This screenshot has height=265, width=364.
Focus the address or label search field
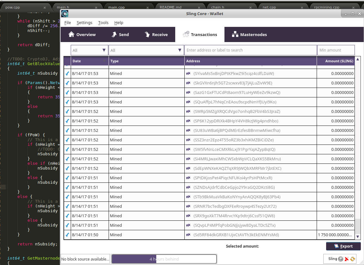click(x=250, y=50)
